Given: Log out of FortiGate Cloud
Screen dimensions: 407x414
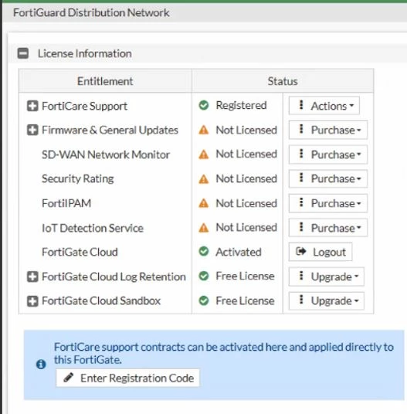Looking at the screenshot, I should pos(321,252).
